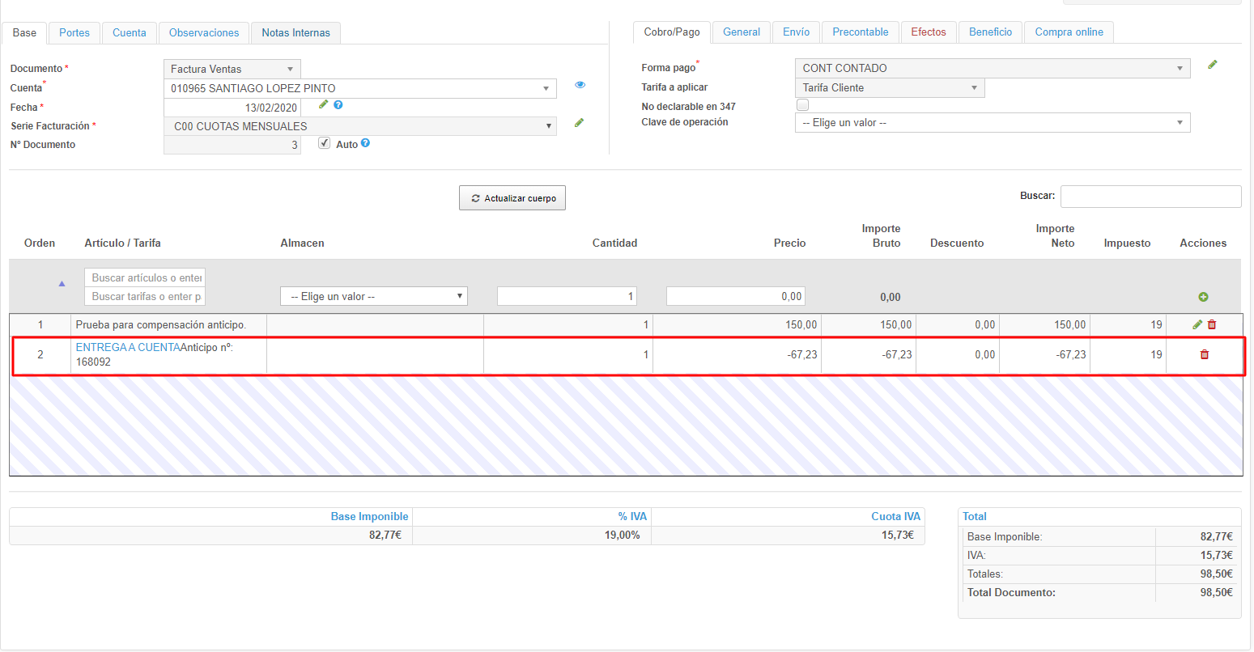Open the Efectos tab
This screenshot has width=1254, height=652.
pyautogui.click(x=929, y=32)
